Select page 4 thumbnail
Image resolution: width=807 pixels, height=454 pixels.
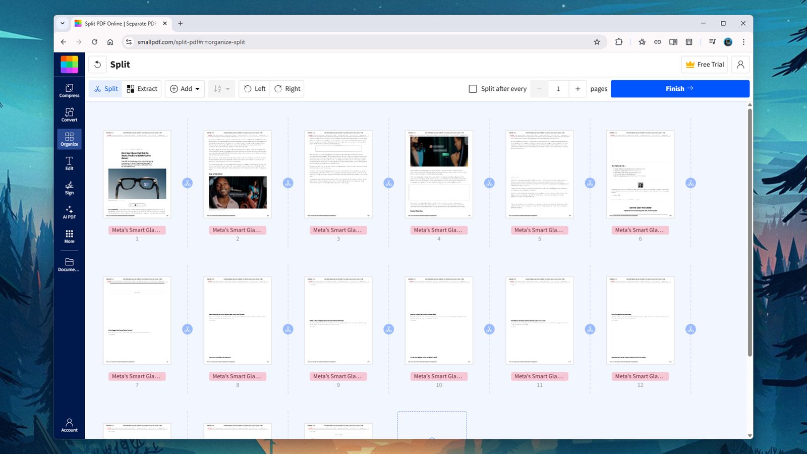439,174
